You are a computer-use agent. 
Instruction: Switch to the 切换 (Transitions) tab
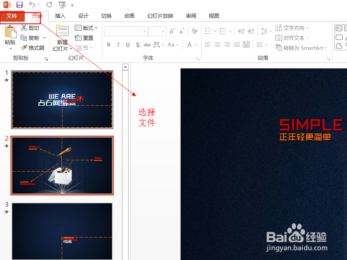pyautogui.click(x=106, y=16)
